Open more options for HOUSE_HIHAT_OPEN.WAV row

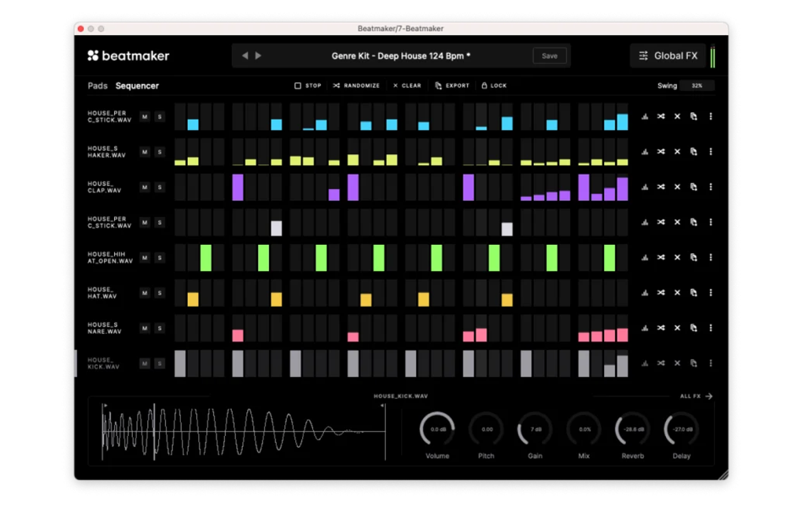[711, 257]
